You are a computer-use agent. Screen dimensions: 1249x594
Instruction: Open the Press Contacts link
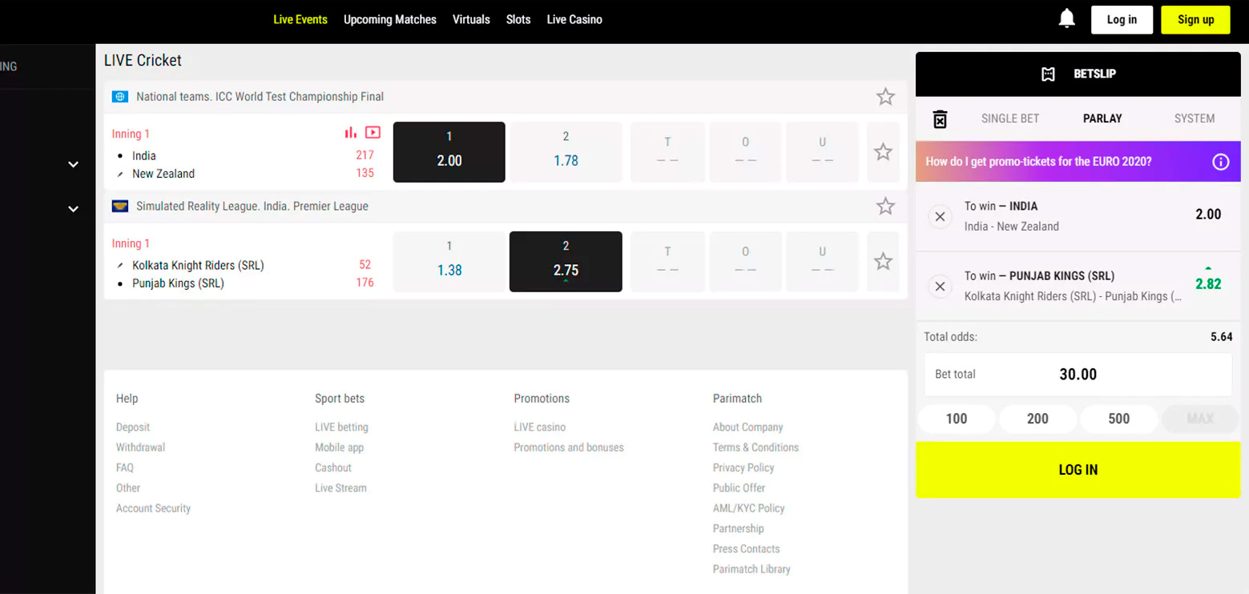[747, 549]
